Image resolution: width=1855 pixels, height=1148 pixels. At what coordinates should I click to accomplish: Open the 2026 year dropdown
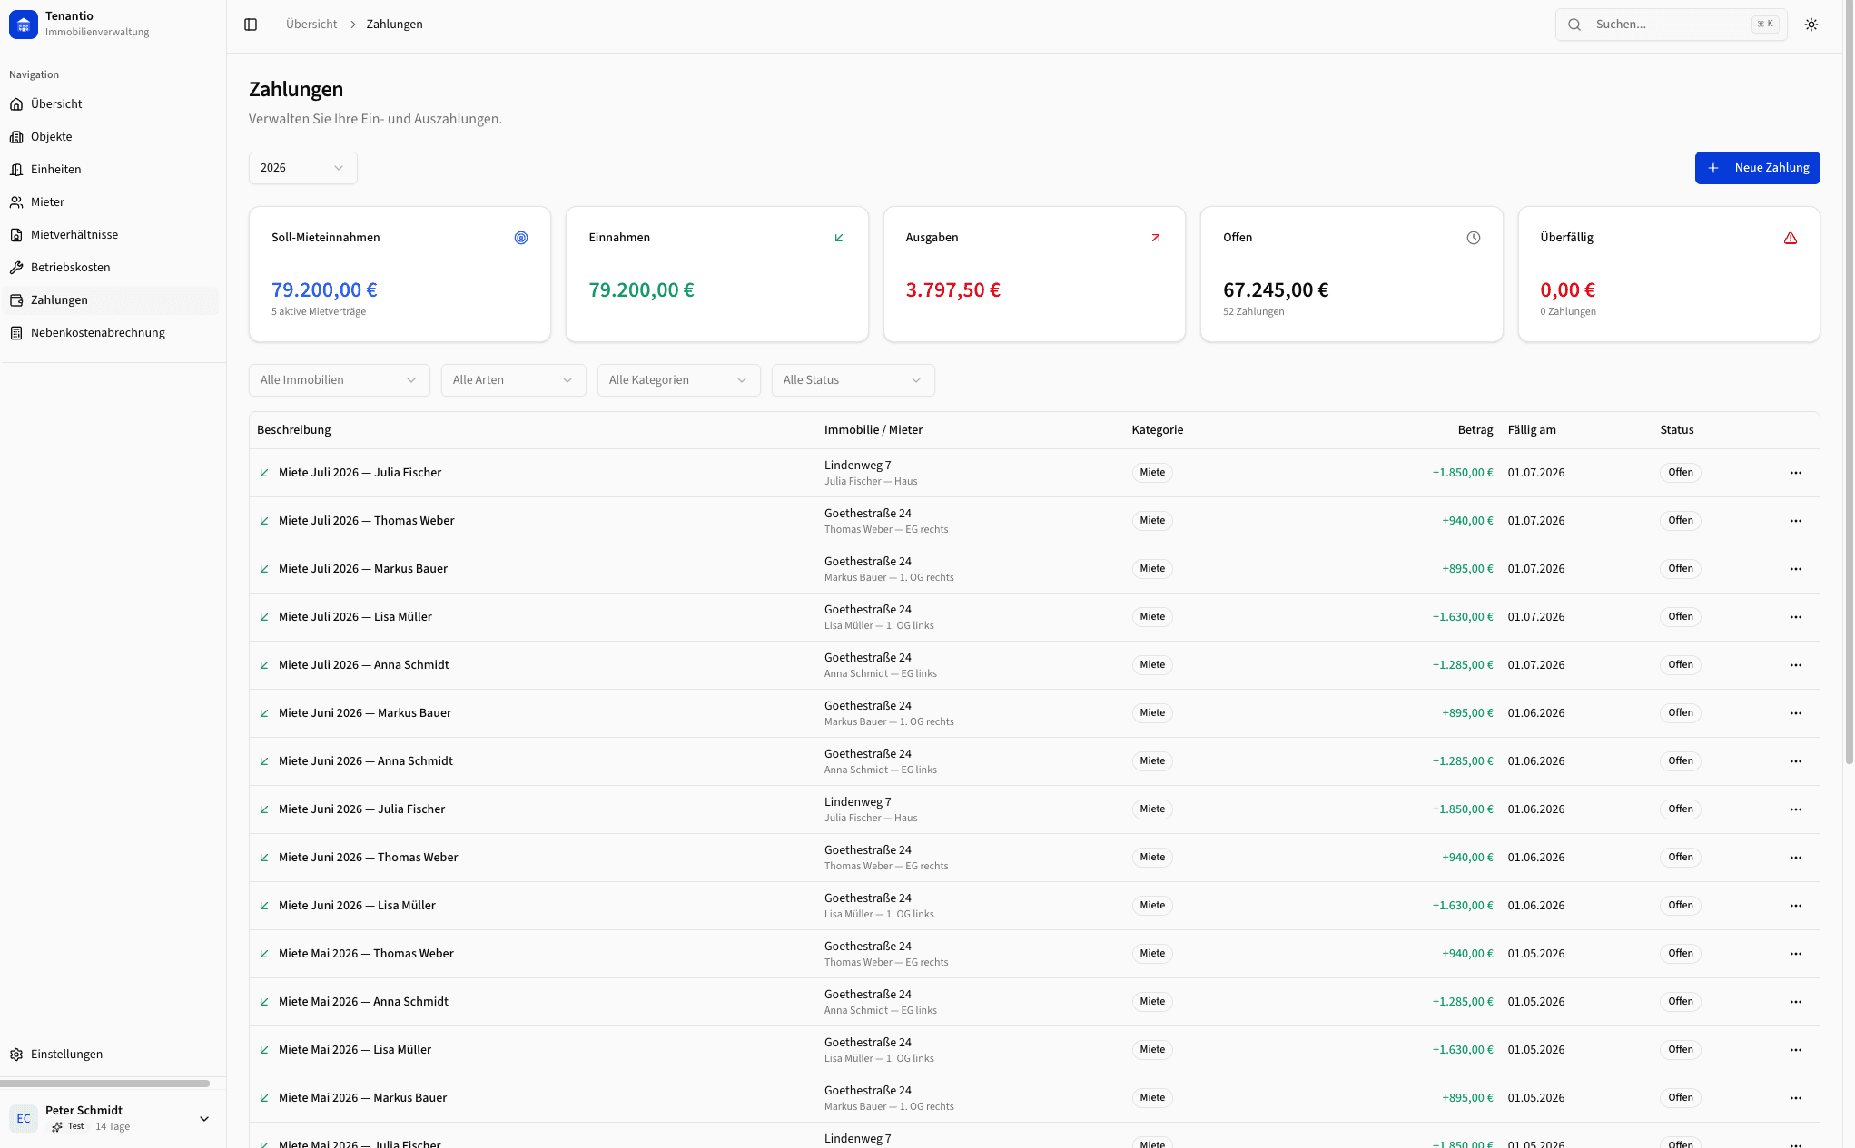(302, 167)
